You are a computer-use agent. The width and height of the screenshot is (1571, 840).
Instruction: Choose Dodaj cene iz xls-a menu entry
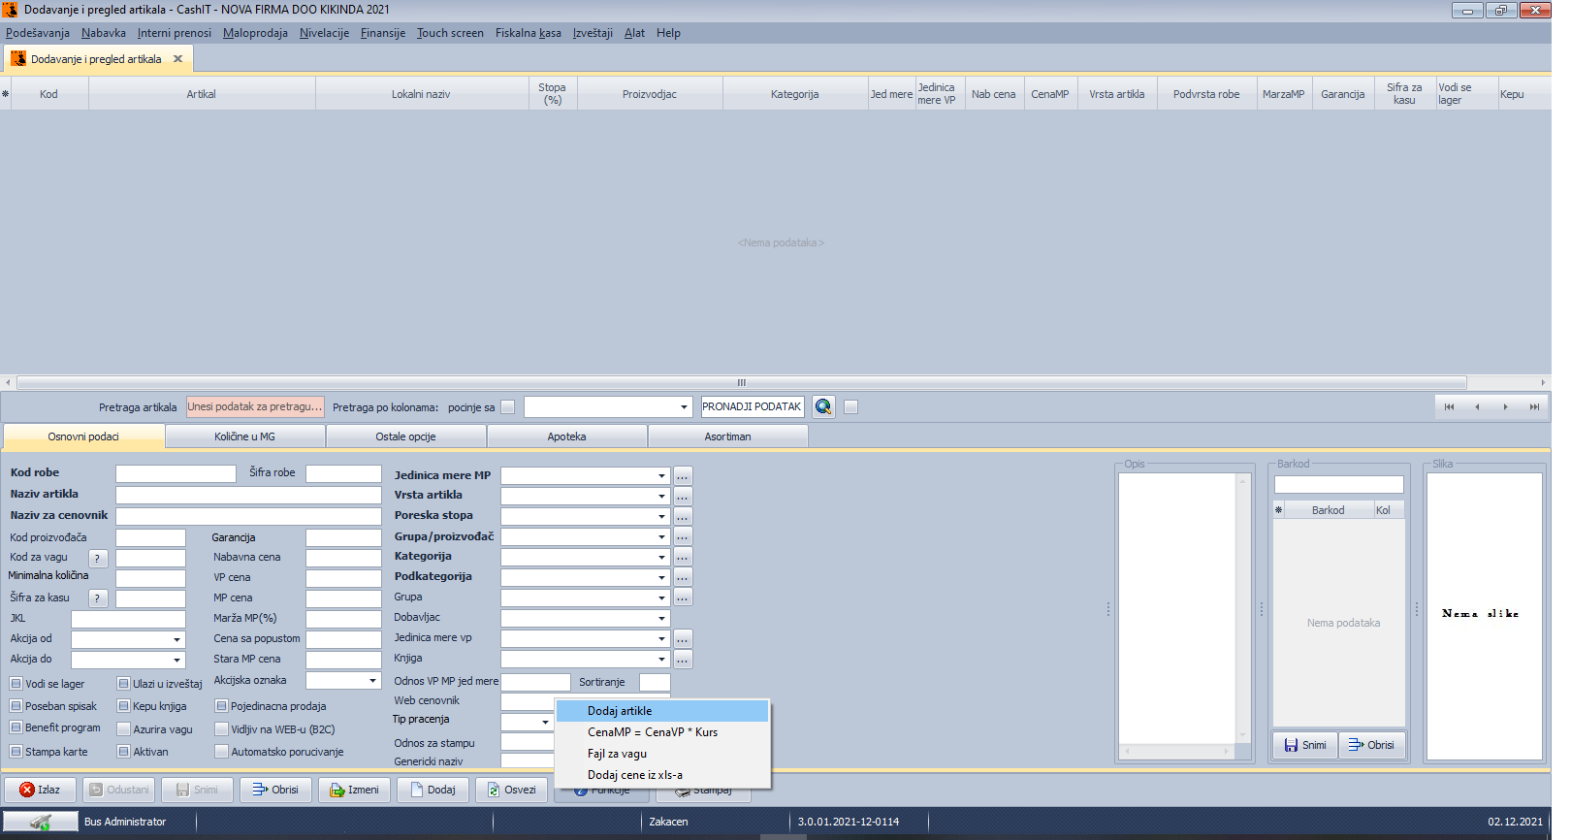pyautogui.click(x=662, y=775)
